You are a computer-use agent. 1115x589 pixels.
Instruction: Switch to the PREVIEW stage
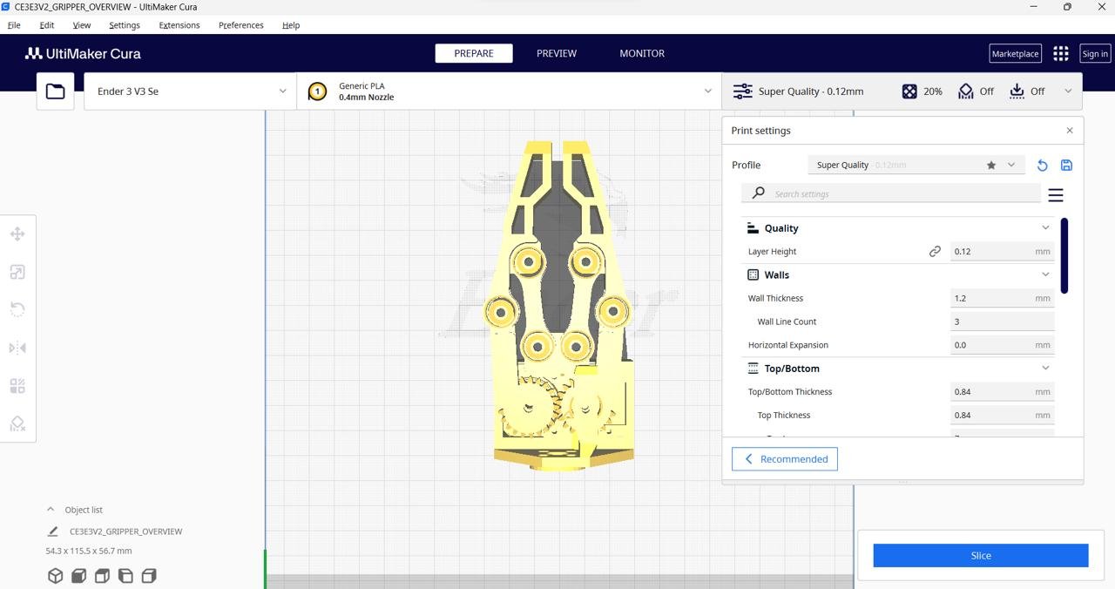point(557,53)
